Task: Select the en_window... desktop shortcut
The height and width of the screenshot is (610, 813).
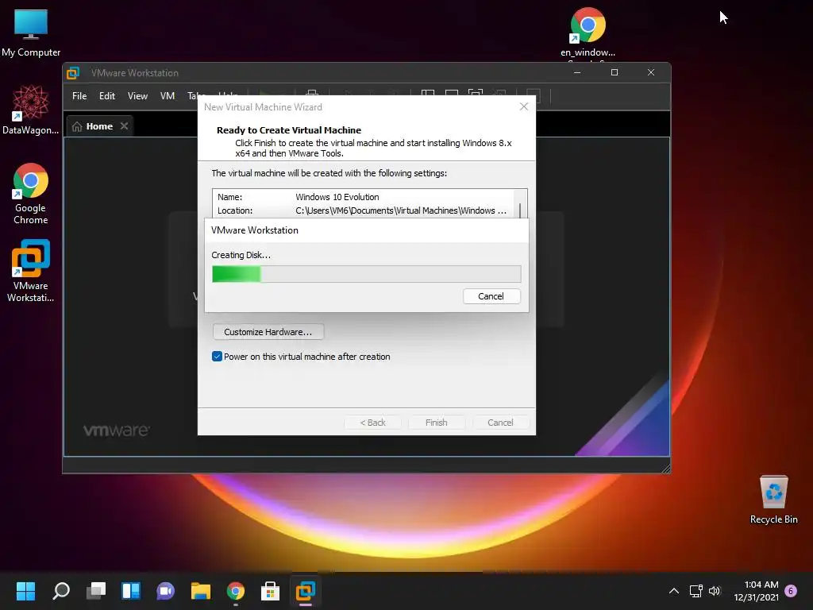Action: [x=588, y=32]
